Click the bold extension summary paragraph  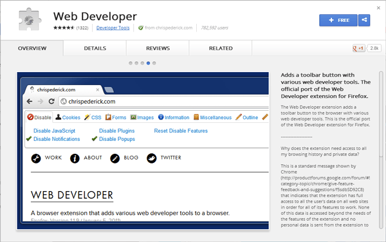326,86
